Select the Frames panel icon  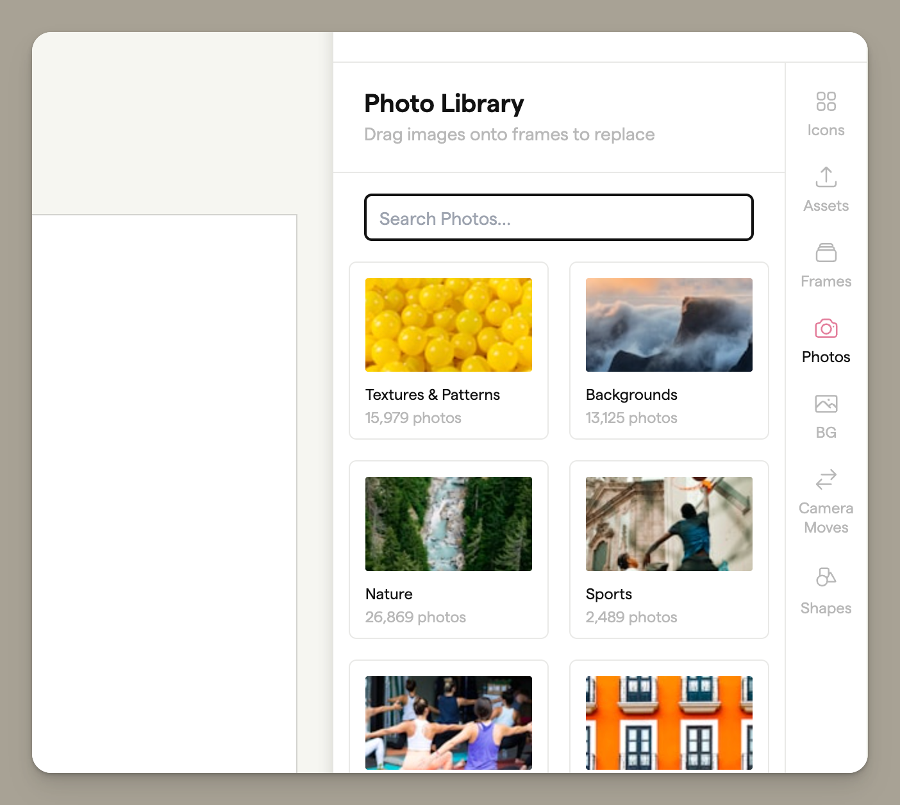click(x=826, y=253)
